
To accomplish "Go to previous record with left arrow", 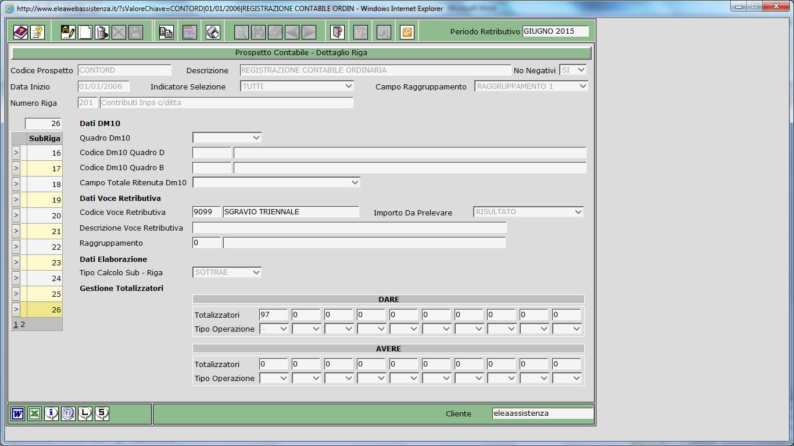I will pyautogui.click(x=292, y=32).
